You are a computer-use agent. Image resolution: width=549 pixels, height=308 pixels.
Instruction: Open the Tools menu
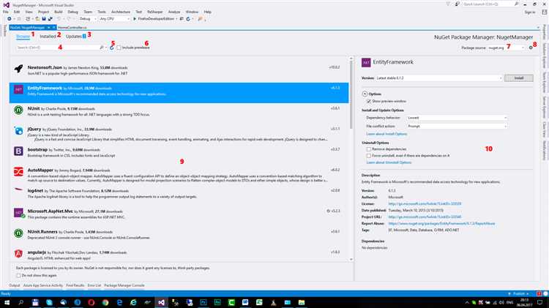click(x=102, y=12)
